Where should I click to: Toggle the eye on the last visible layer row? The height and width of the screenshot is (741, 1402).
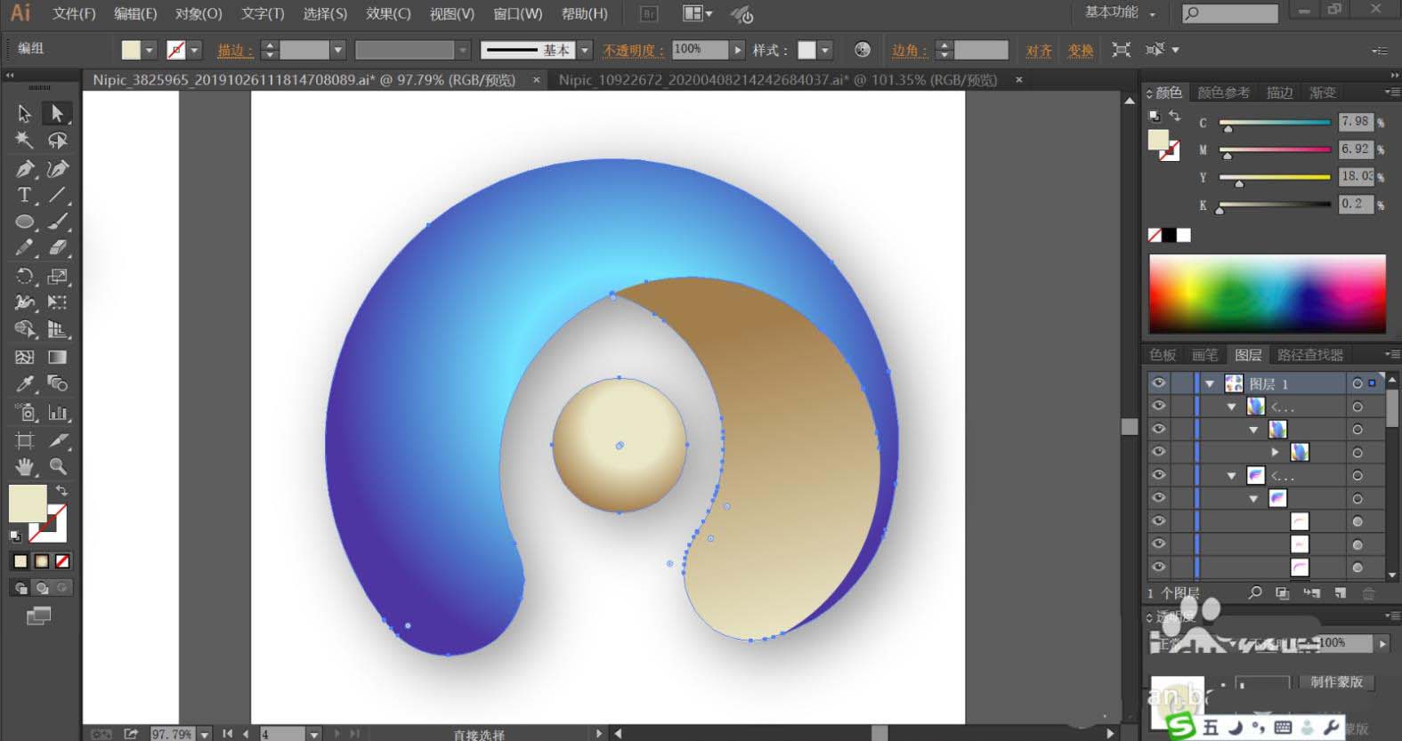[1158, 567]
